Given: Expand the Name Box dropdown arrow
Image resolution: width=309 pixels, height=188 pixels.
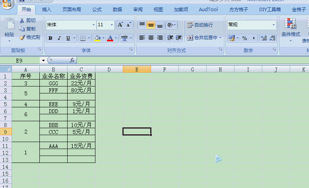Looking at the screenshot, I should 42,61.
